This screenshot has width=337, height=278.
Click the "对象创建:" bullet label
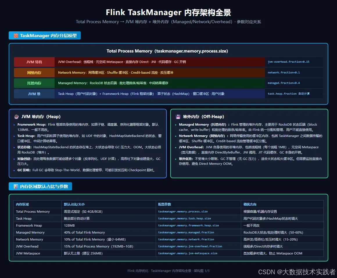coord(24,159)
